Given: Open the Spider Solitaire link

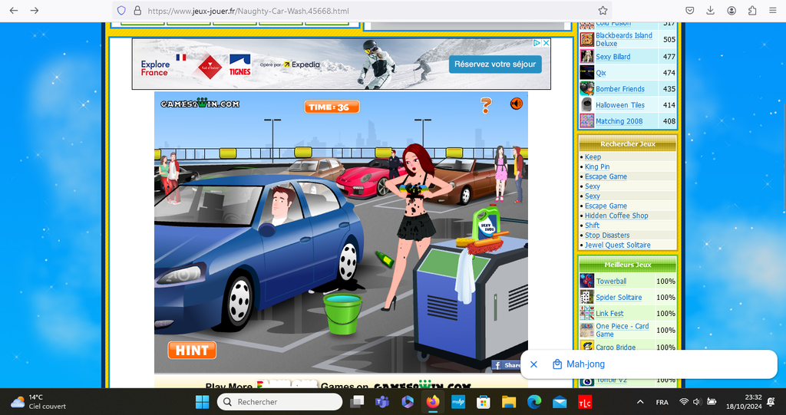Looking at the screenshot, I should (619, 298).
